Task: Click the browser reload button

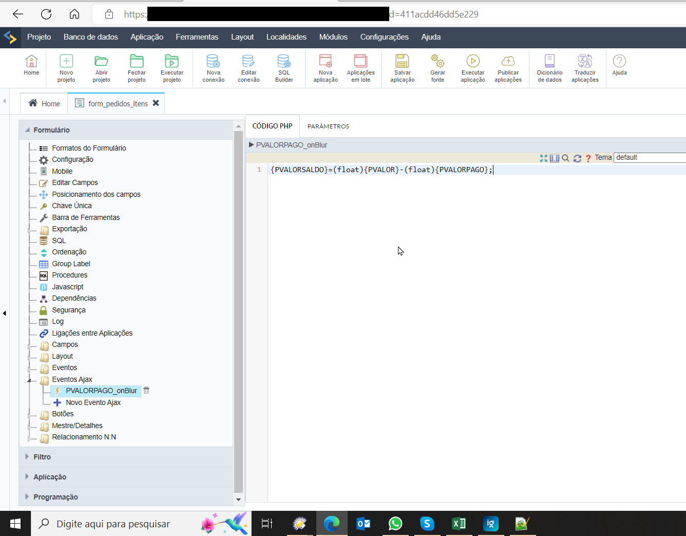Action: 46,14
